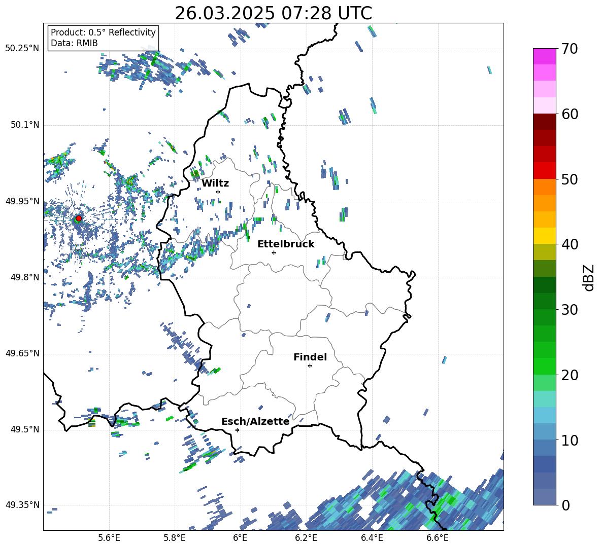
Task: Click the Findel station cross marker
Action: [310, 366]
